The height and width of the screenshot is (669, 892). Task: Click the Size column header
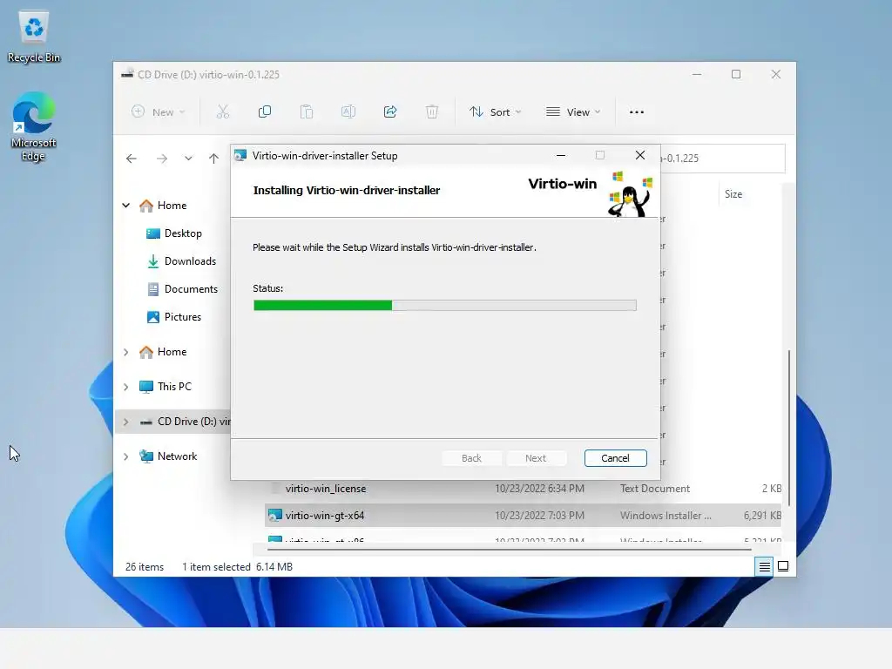point(733,194)
